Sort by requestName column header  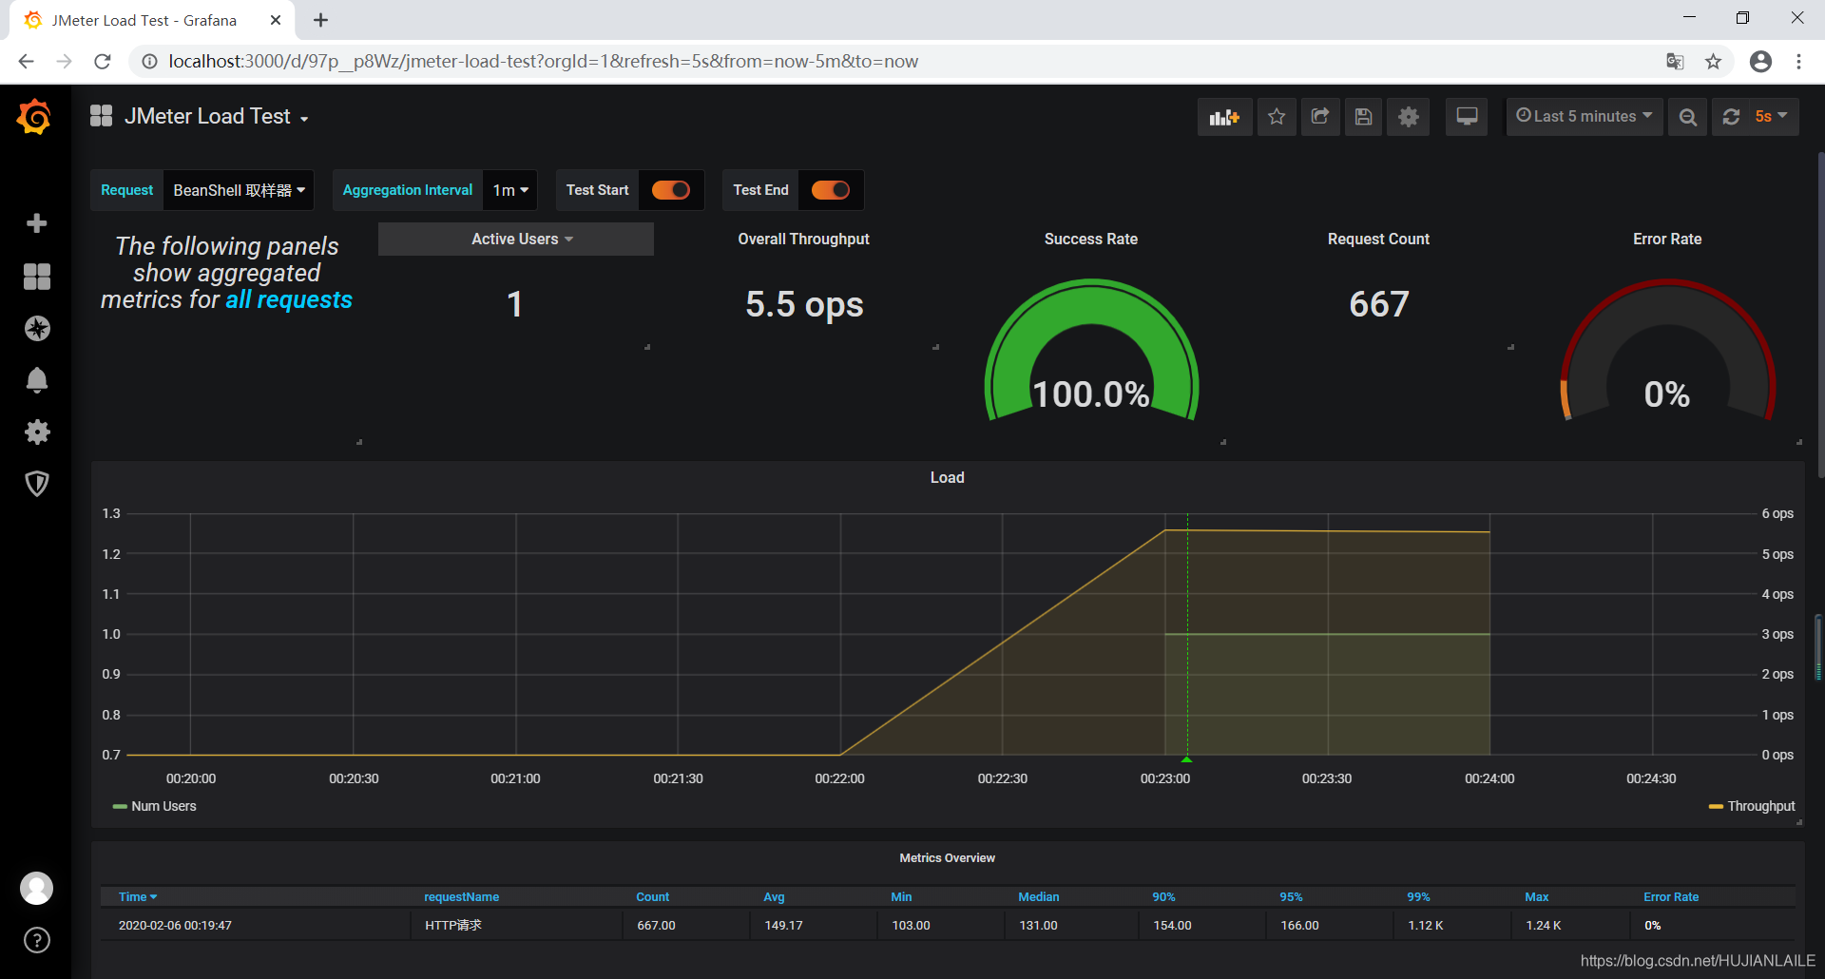461,897
